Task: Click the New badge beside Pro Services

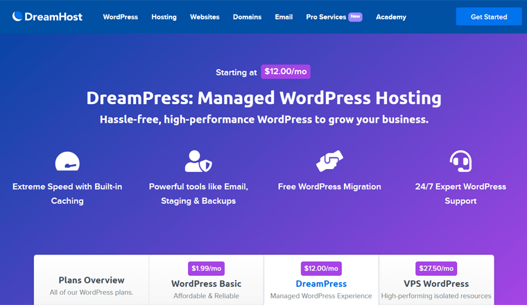Action: pos(355,17)
